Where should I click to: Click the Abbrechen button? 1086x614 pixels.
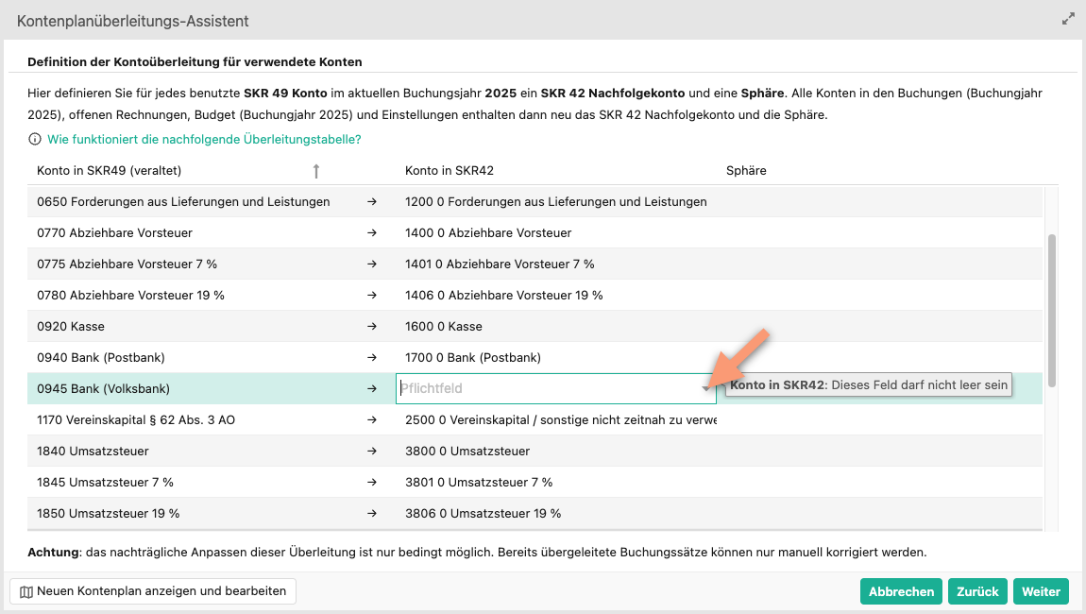tap(901, 592)
